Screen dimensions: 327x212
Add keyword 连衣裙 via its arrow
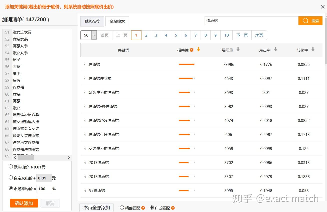pyautogui.click(x=85, y=65)
